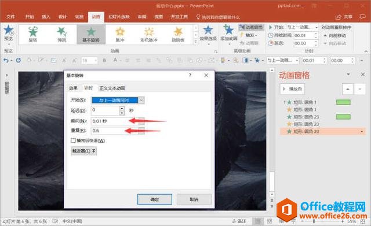Select the 旋转 spin animation effect
The height and width of the screenshot is (226, 371).
pyautogui.click(x=33, y=35)
